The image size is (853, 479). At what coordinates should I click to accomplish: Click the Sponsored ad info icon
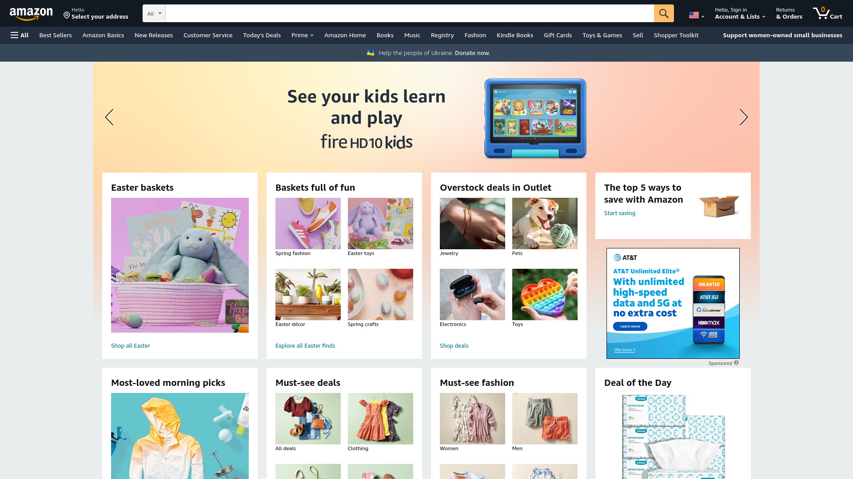tap(736, 363)
